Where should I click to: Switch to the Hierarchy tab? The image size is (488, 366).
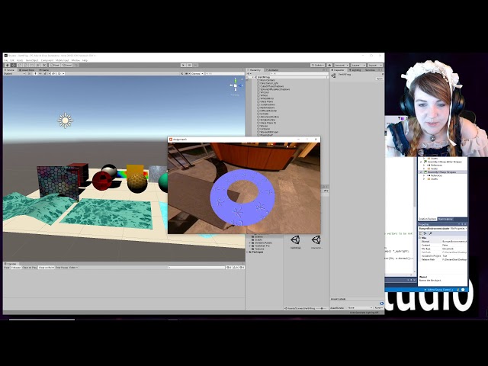[255, 70]
